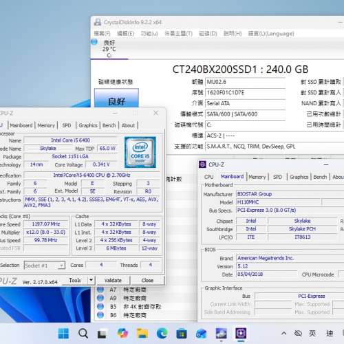Image resolution: width=344 pixels, height=344 pixels.
Task: Open Task View on the taskbar
Action: tap(102, 334)
